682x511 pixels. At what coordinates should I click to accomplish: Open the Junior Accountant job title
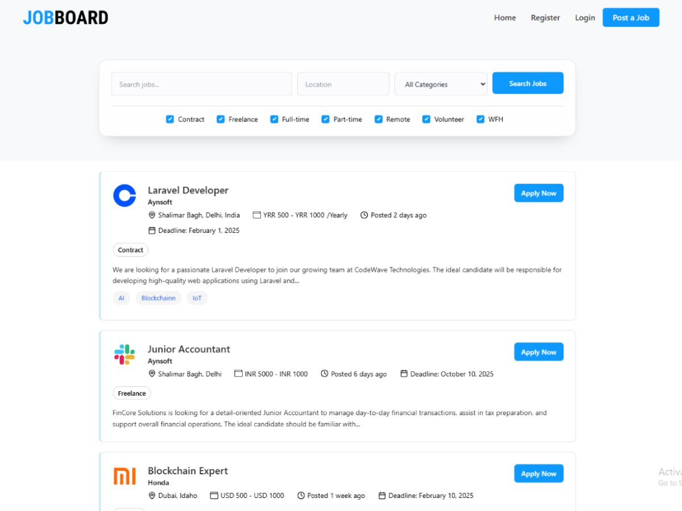pos(189,349)
